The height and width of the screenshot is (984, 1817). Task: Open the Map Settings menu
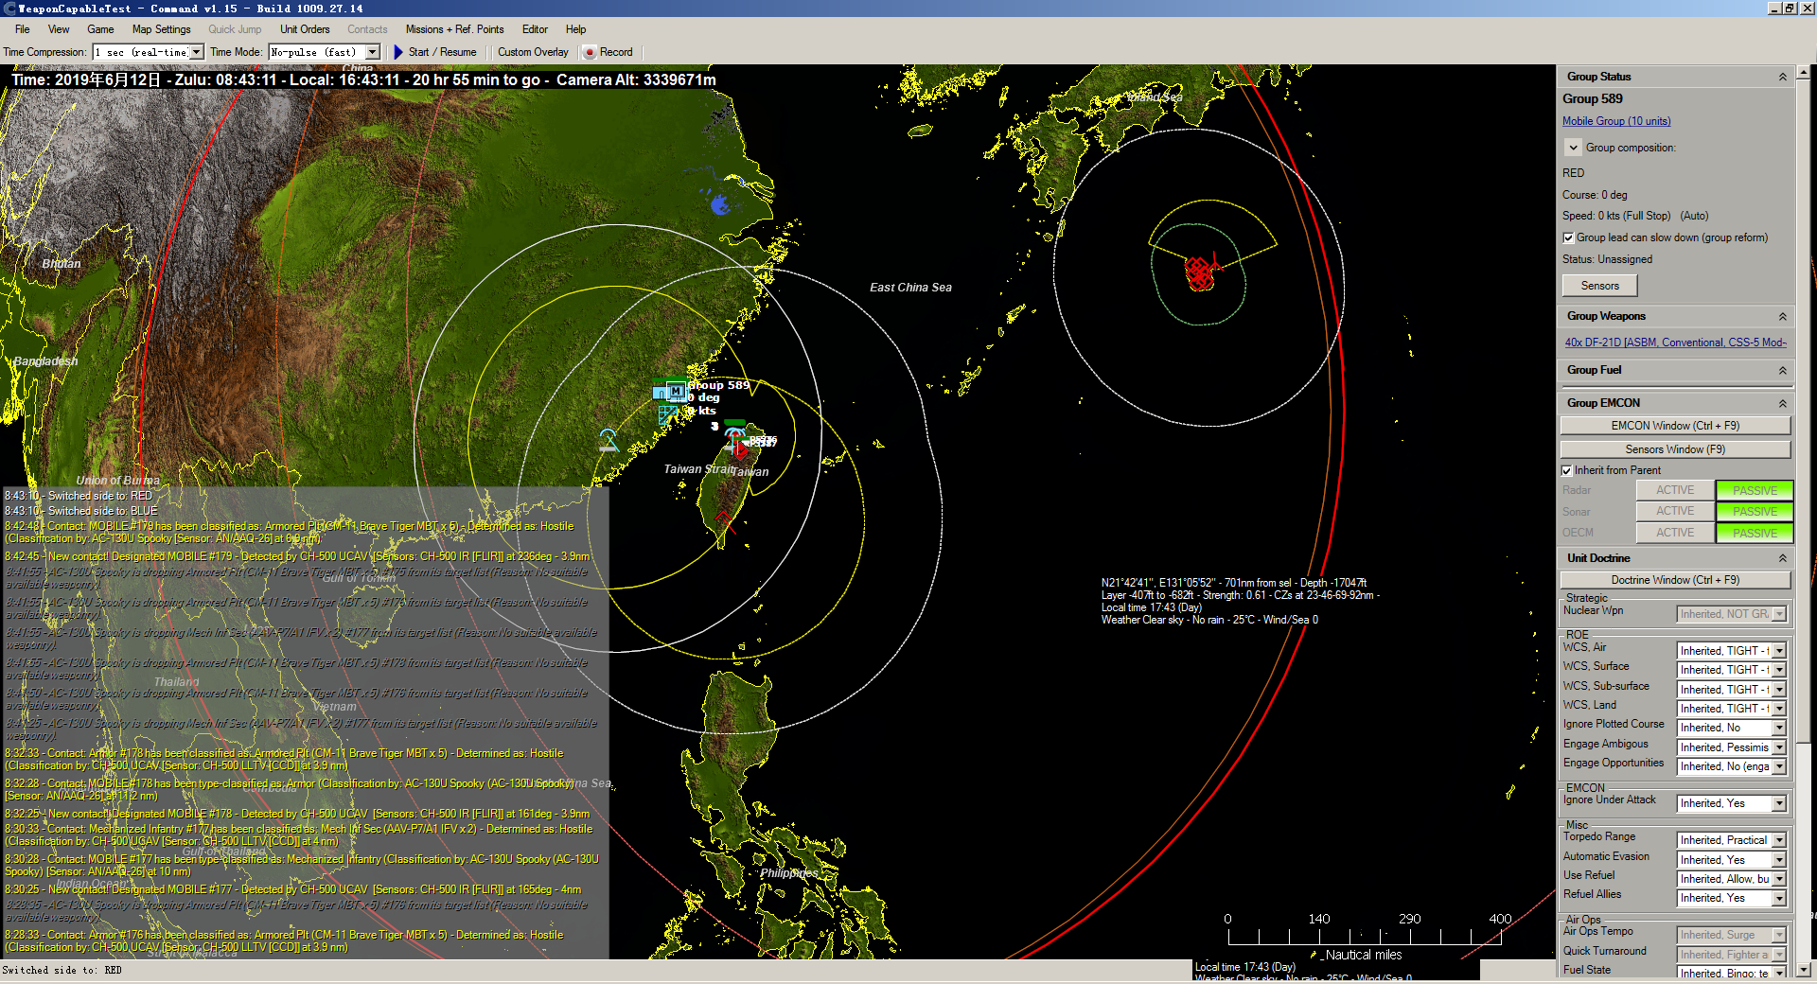pyautogui.click(x=162, y=29)
